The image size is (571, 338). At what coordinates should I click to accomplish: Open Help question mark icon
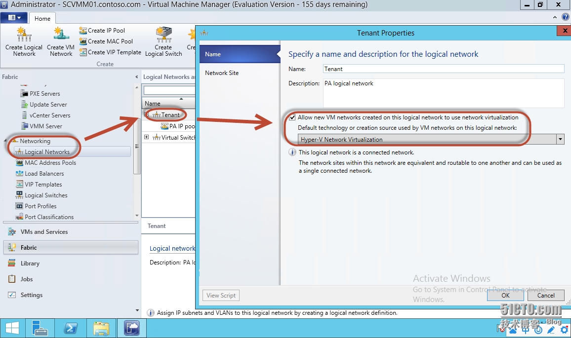[x=565, y=17]
